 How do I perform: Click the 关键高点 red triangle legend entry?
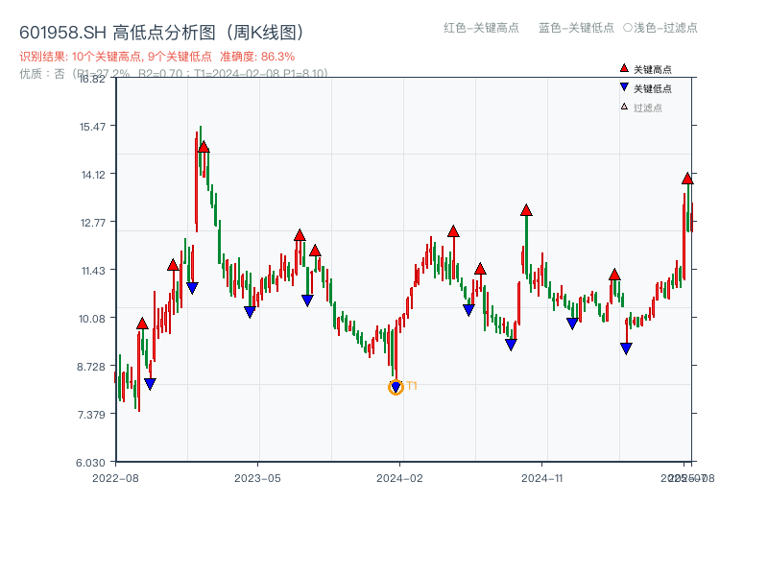pos(645,69)
